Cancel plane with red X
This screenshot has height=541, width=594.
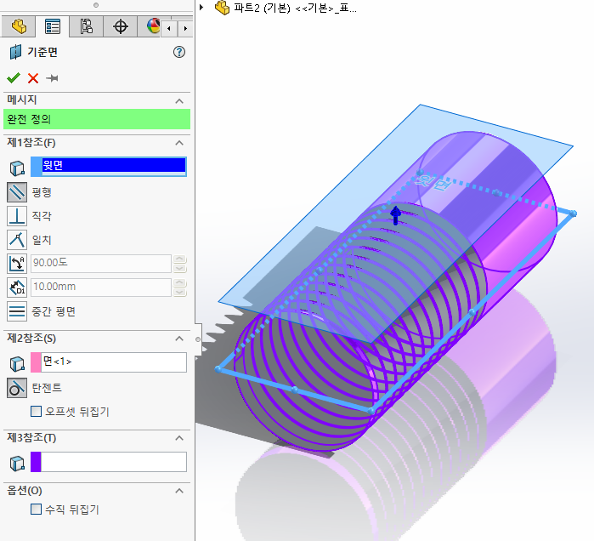33,78
